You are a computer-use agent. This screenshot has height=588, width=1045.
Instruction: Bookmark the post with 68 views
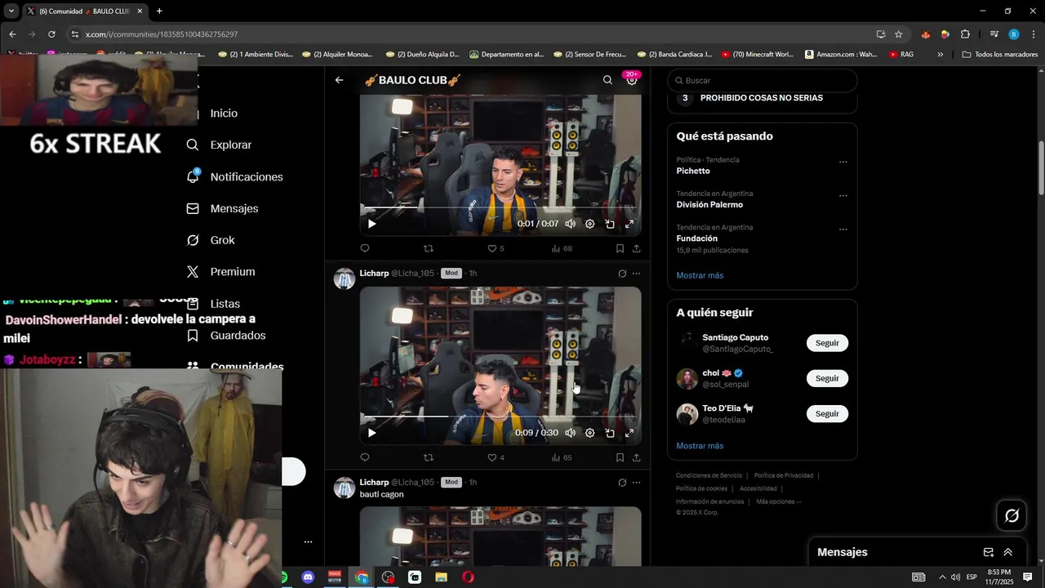point(620,248)
